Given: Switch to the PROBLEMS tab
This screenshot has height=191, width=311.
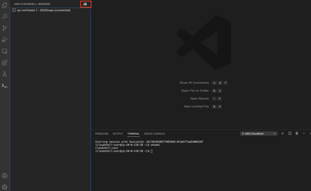Looking at the screenshot, I should (x=102, y=134).
